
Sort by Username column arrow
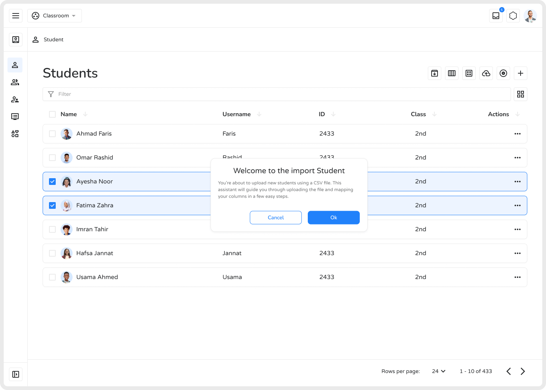coord(259,114)
